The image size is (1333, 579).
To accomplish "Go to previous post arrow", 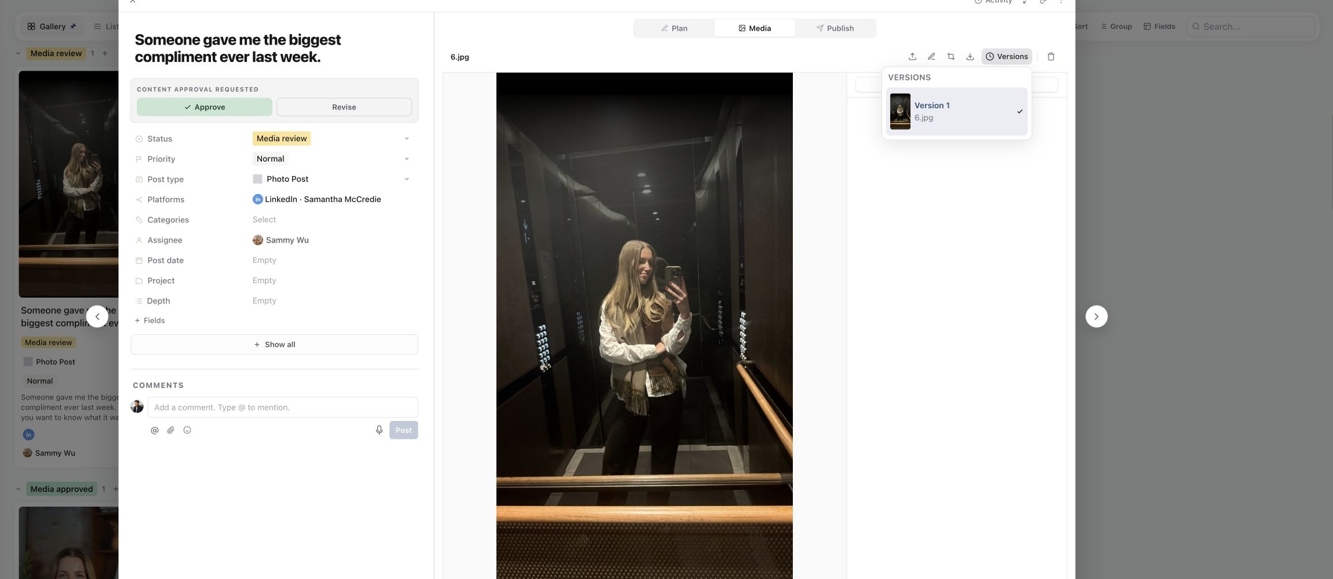I will coord(97,317).
